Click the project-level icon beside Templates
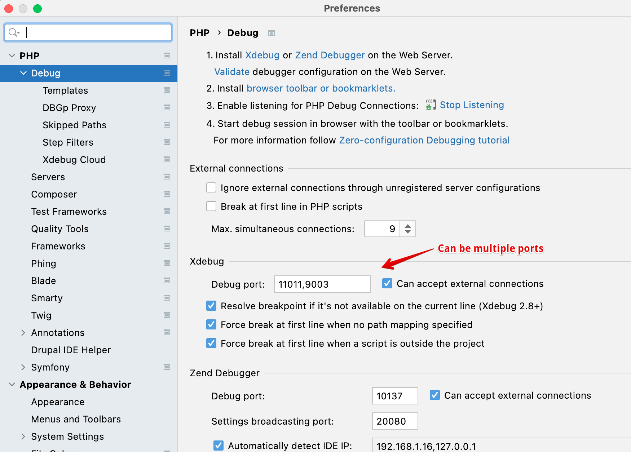The width and height of the screenshot is (631, 452). (x=167, y=90)
